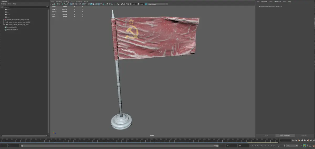Open the Outliner Display menu
Viewport: 315px width, 149px height.
point(3,4)
